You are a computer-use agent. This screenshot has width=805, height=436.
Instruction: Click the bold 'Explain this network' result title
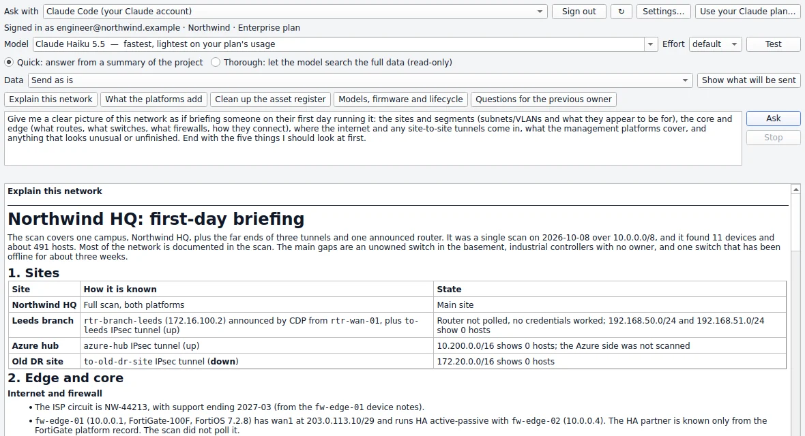(x=55, y=191)
